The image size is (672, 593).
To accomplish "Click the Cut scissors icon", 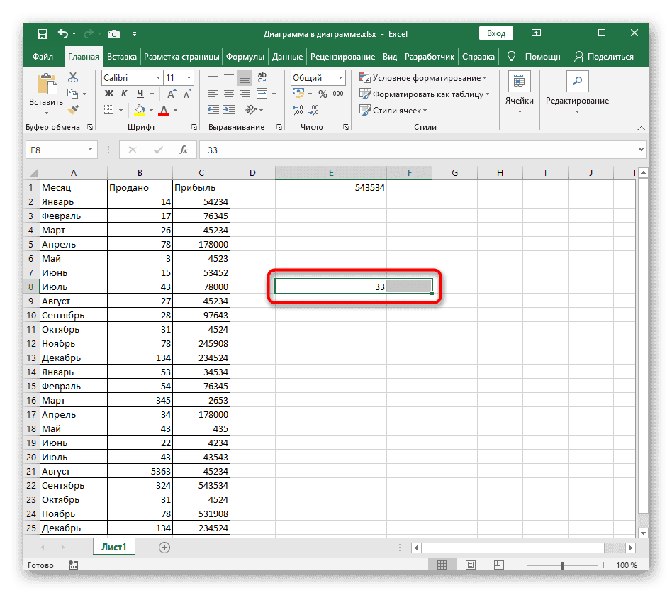I will pos(73,78).
